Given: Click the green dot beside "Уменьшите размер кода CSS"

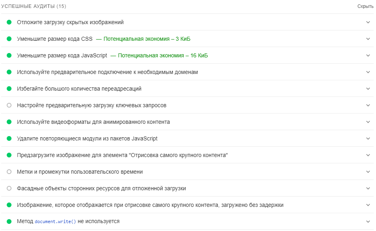Looking at the screenshot, I should click(8, 39).
